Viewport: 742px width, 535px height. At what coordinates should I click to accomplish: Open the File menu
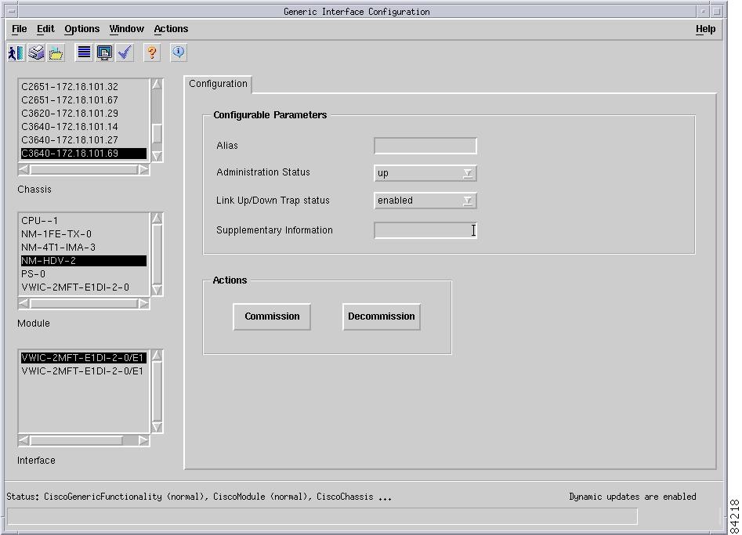pyautogui.click(x=20, y=29)
